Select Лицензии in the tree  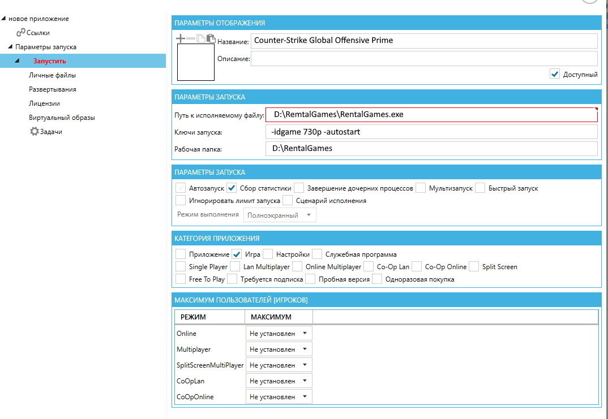coord(45,103)
